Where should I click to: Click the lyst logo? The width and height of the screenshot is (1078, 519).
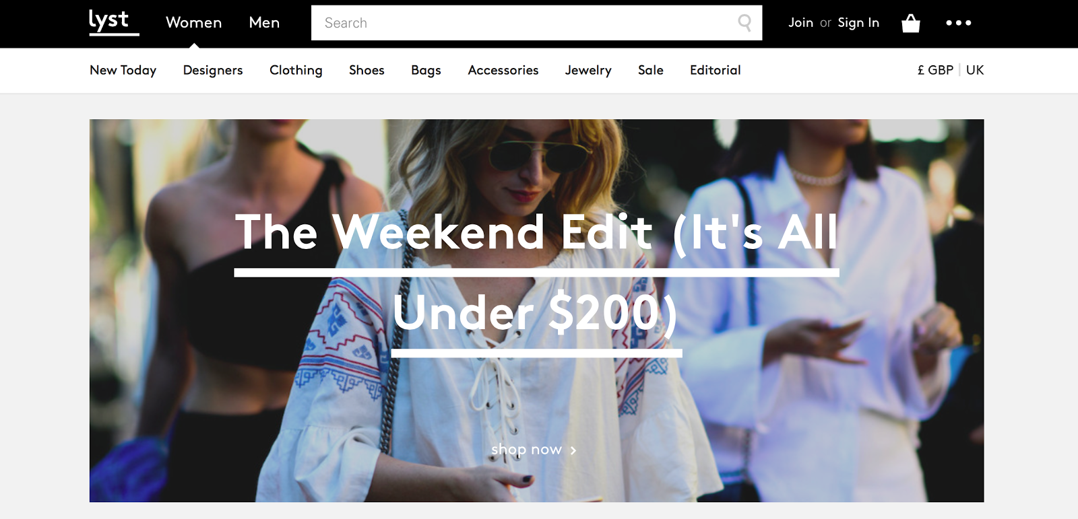(x=114, y=22)
